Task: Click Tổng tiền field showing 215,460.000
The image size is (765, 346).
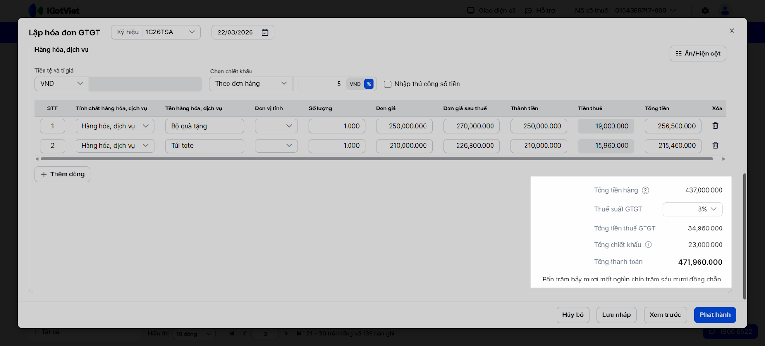Action: pyautogui.click(x=673, y=146)
